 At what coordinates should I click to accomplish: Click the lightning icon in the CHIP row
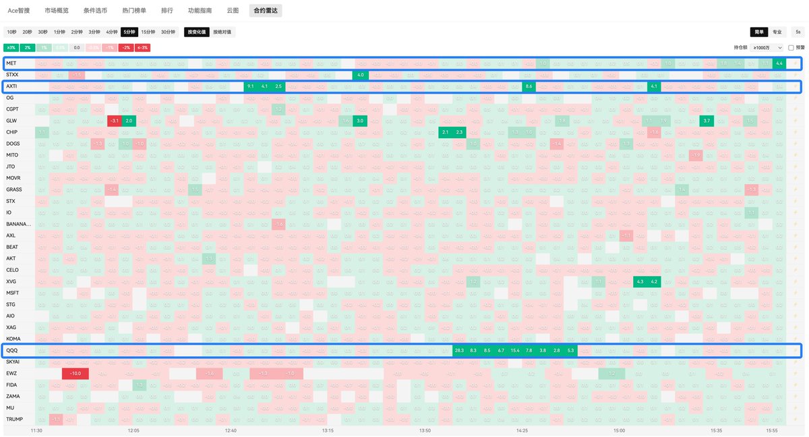[796, 132]
